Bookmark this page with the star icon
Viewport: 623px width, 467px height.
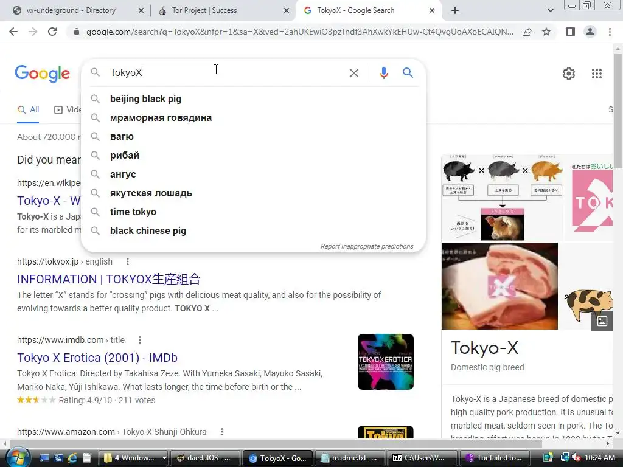pos(546,32)
